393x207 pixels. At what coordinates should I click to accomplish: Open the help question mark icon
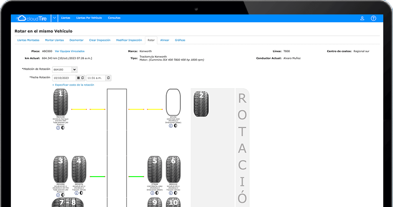(x=374, y=18)
